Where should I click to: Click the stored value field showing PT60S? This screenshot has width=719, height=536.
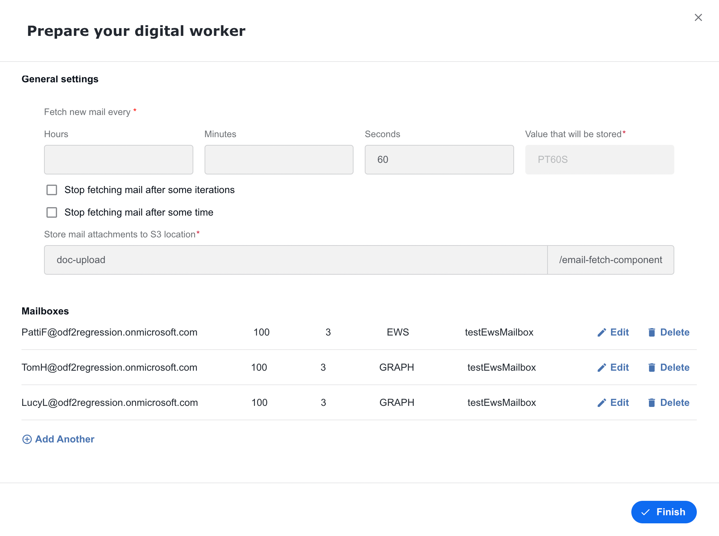[x=600, y=160]
